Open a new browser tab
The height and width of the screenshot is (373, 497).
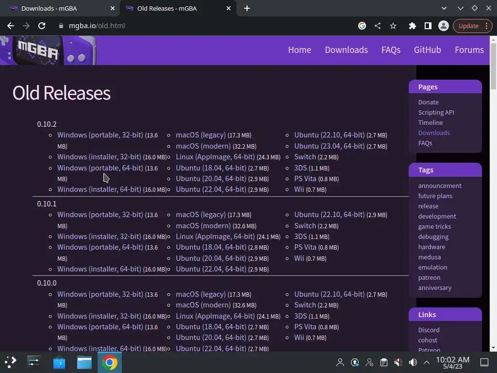(x=247, y=9)
